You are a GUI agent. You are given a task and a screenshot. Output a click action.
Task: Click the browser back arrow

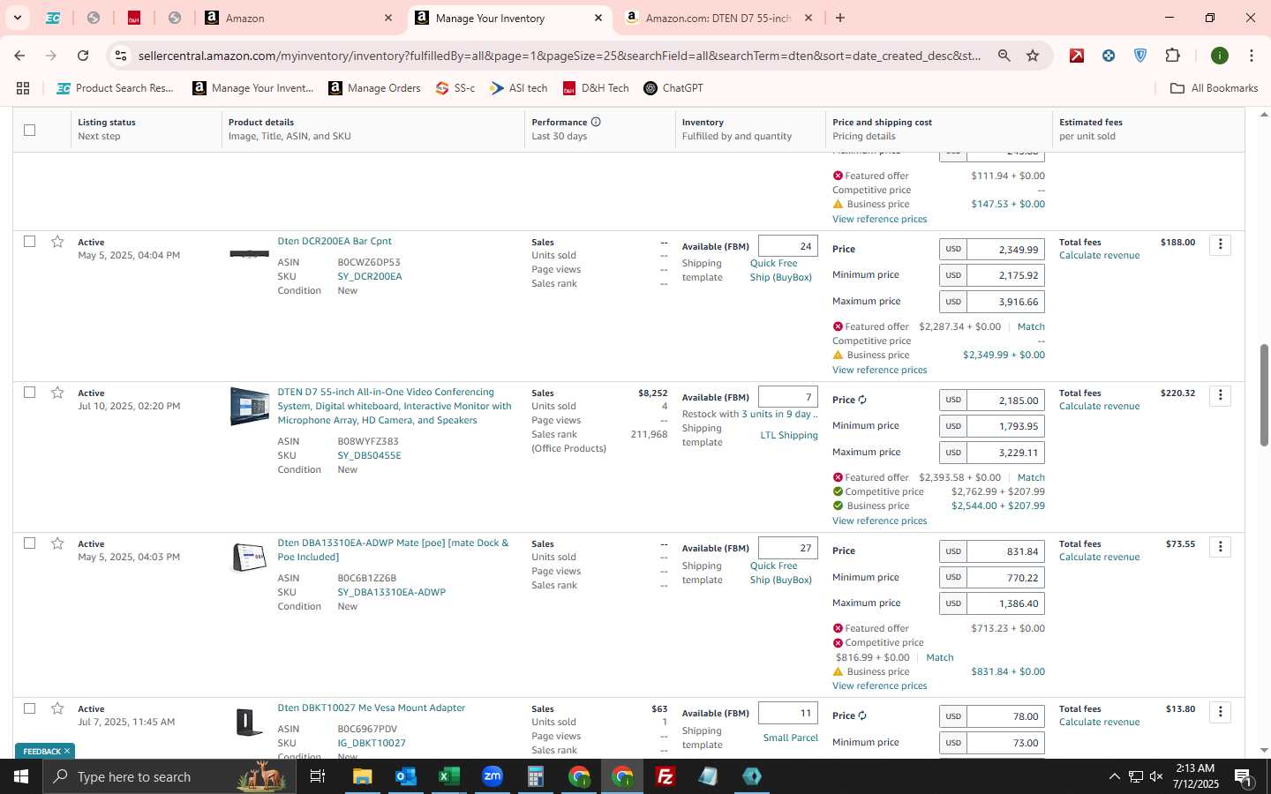tap(19, 56)
